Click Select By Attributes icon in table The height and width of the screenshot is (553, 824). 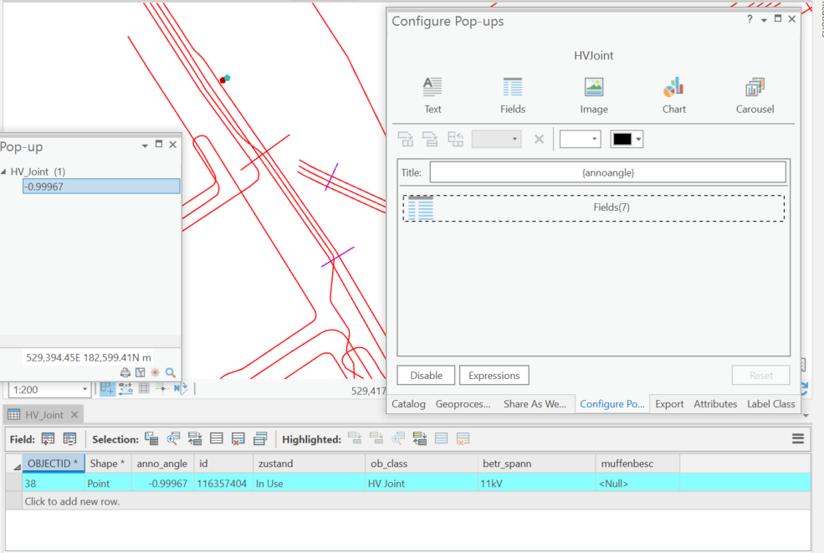coord(152,438)
